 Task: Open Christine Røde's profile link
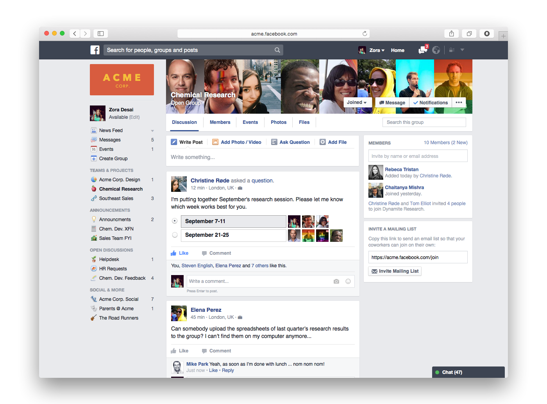click(210, 181)
